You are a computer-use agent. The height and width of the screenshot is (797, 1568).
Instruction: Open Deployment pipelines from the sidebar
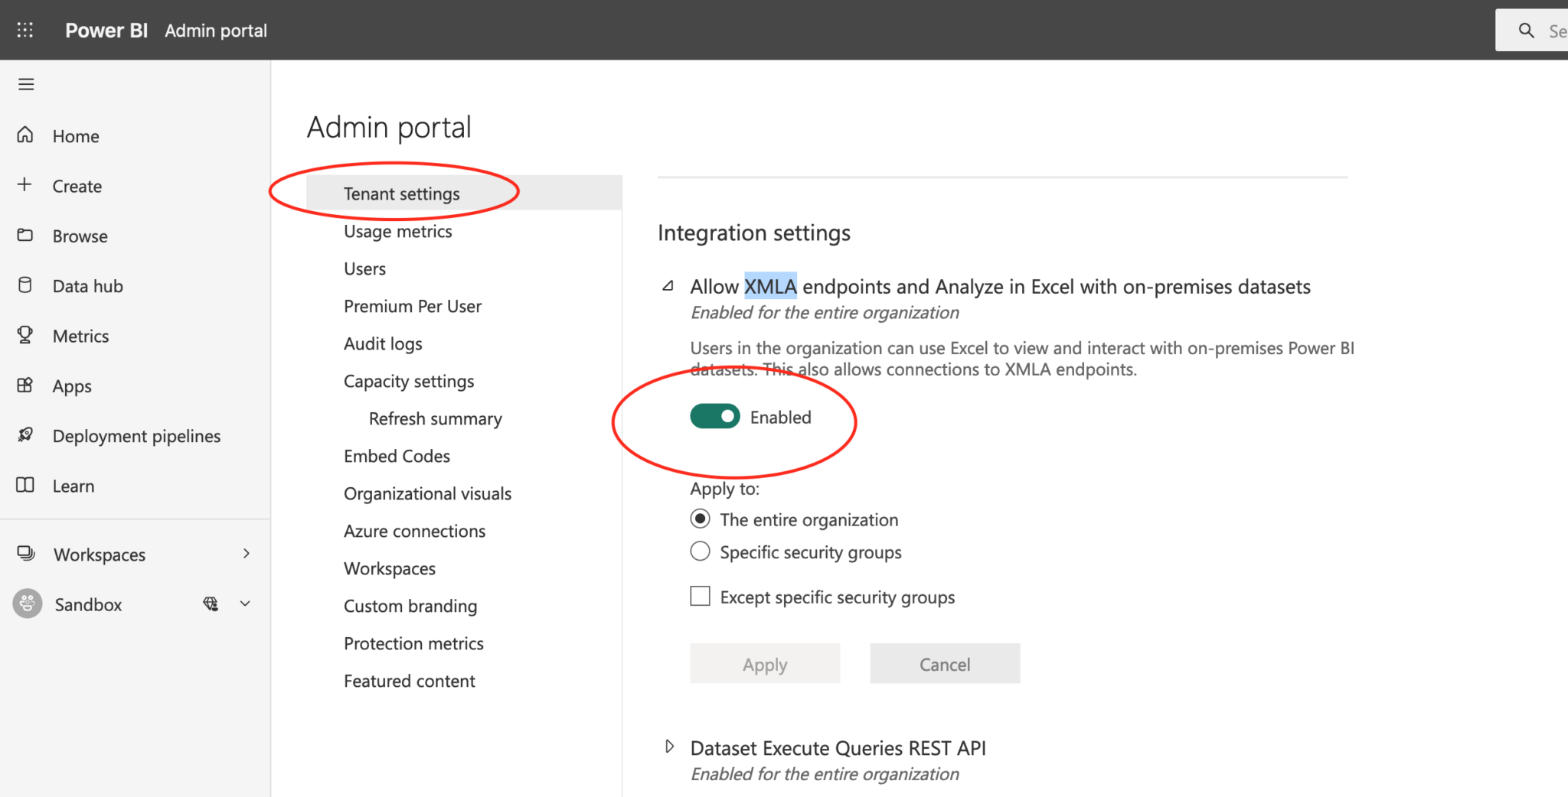[x=25, y=435]
